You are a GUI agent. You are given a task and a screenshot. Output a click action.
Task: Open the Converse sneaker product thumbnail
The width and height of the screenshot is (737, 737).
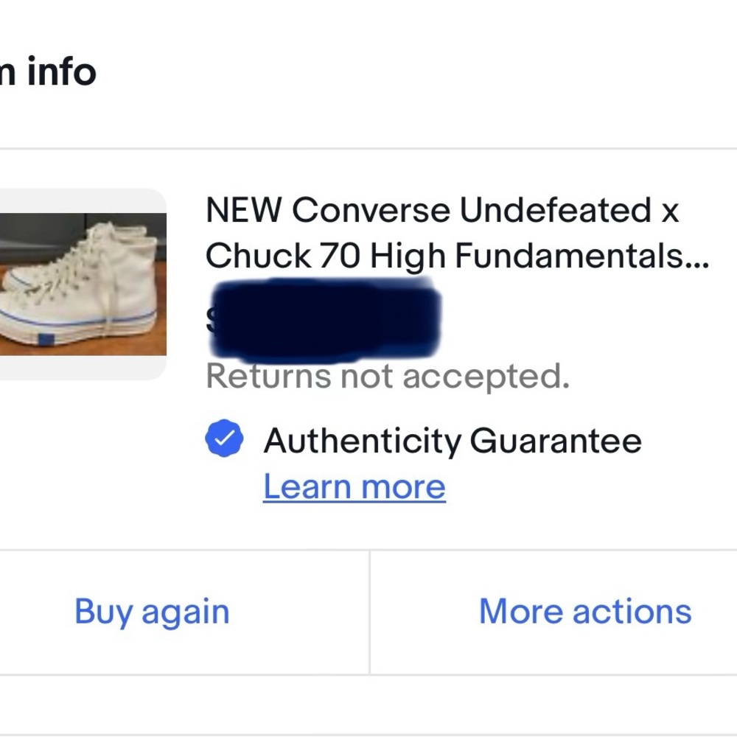coord(83,284)
